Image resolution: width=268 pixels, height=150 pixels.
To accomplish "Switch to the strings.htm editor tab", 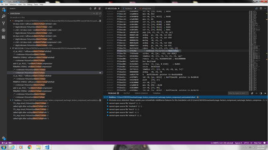I will [146, 8].
